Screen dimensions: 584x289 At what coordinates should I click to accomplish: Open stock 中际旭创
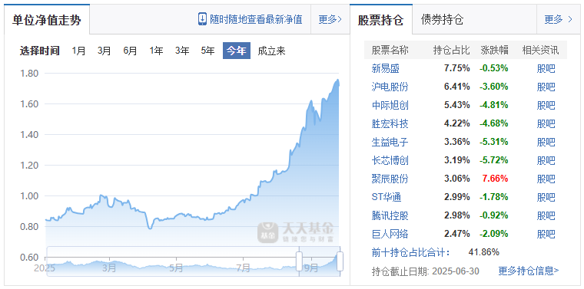click(390, 105)
